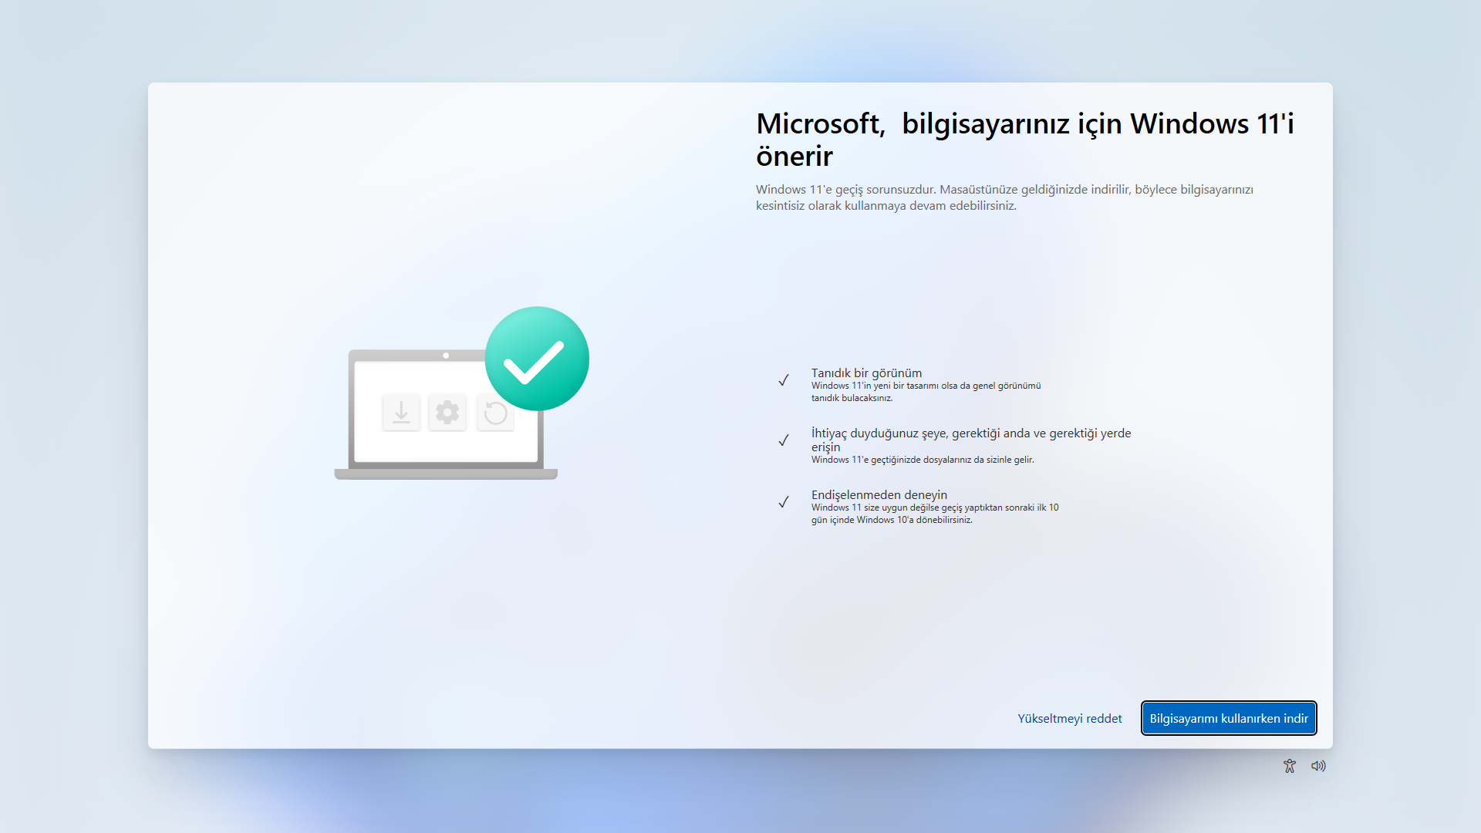Click checkmark beside İhtiyaç duyduğunuz şeye

click(783, 440)
